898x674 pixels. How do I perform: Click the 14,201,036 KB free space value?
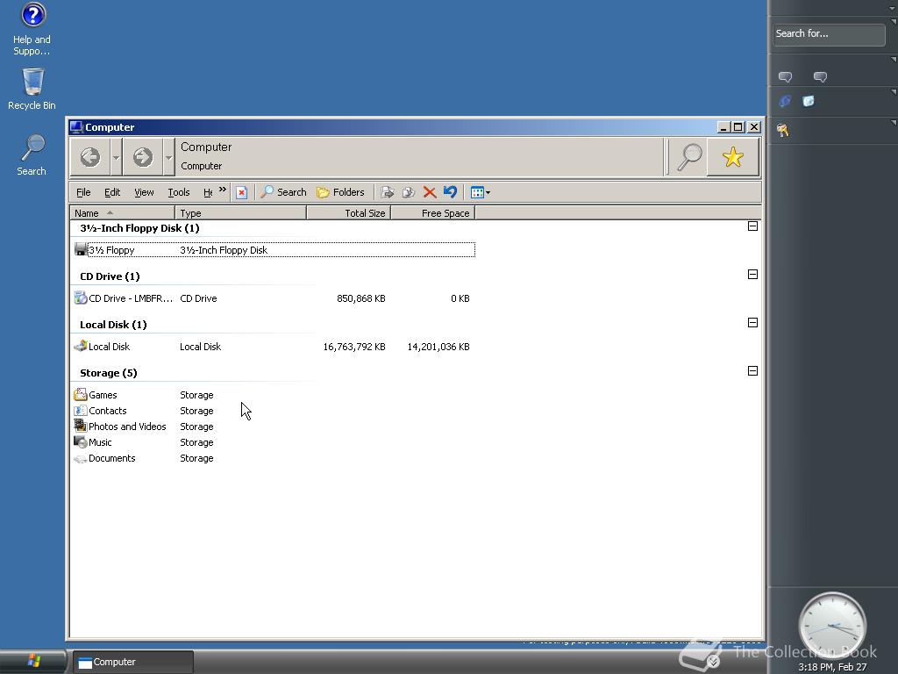438,347
